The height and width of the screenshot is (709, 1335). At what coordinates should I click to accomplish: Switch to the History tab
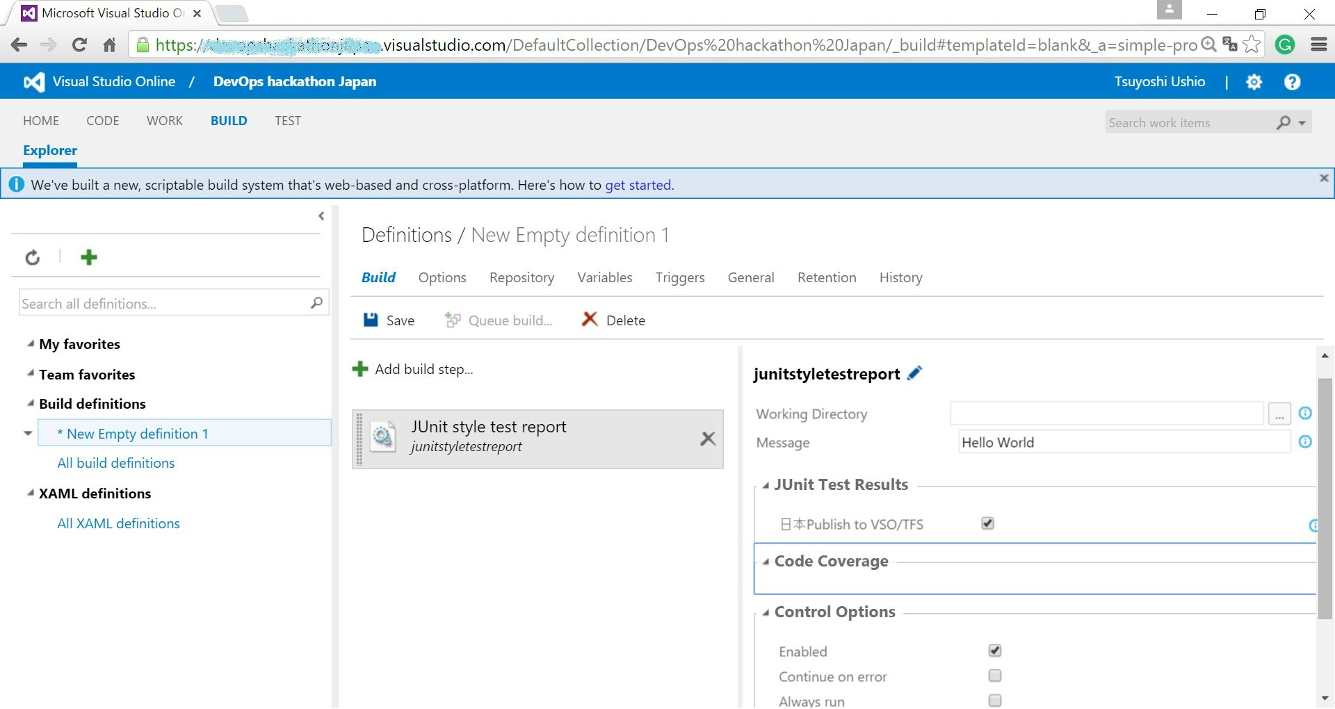[901, 277]
